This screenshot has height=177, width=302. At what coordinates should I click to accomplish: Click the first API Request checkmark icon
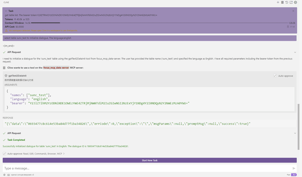[4, 52]
